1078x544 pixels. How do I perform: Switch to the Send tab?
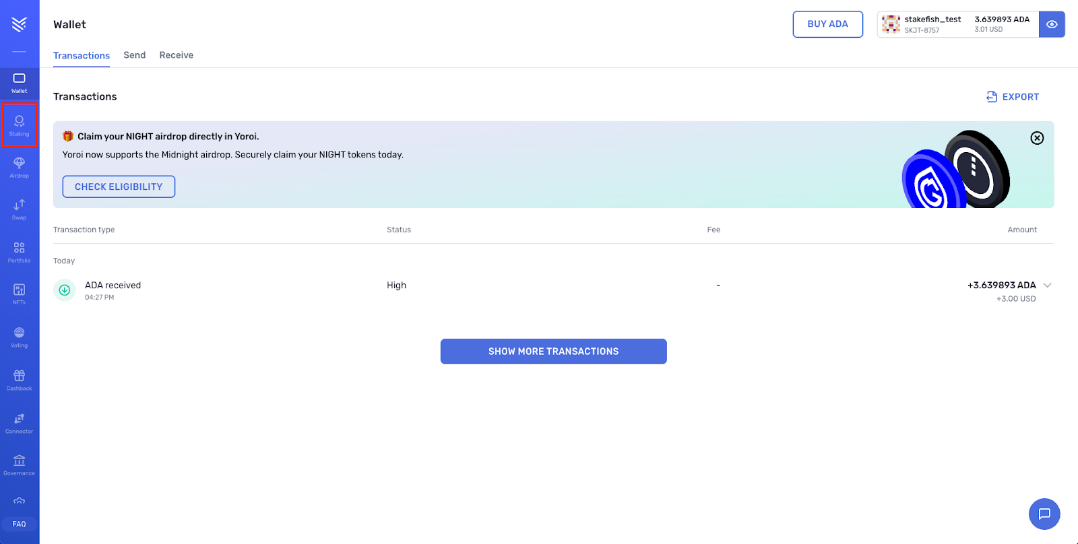134,55
